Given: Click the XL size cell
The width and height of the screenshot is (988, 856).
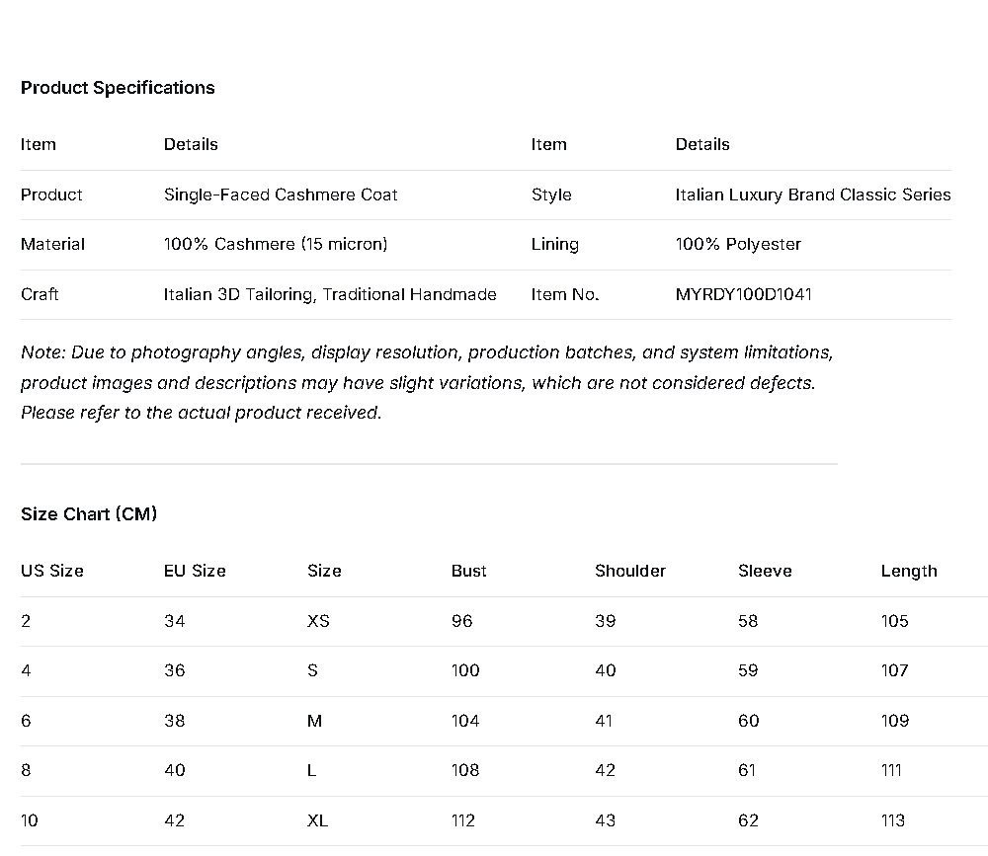Looking at the screenshot, I should [x=317, y=820].
